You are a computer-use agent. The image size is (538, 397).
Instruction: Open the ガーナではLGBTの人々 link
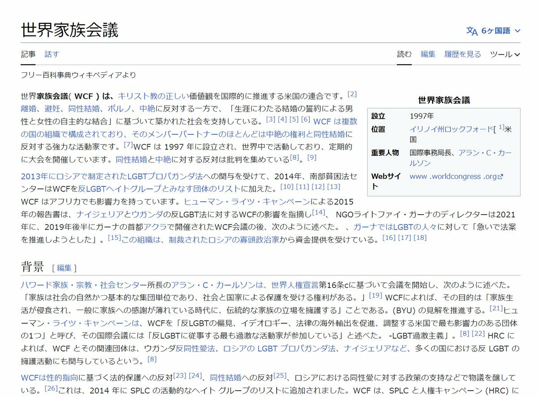click(x=395, y=226)
